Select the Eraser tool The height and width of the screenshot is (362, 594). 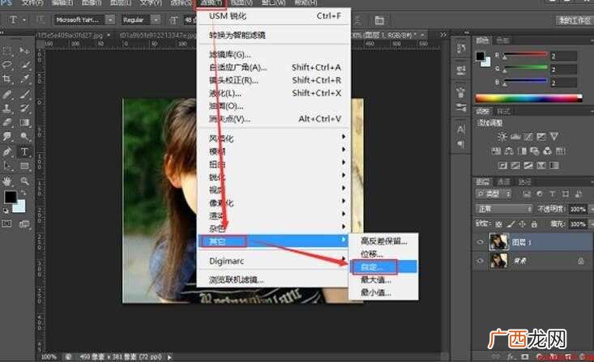pos(6,122)
